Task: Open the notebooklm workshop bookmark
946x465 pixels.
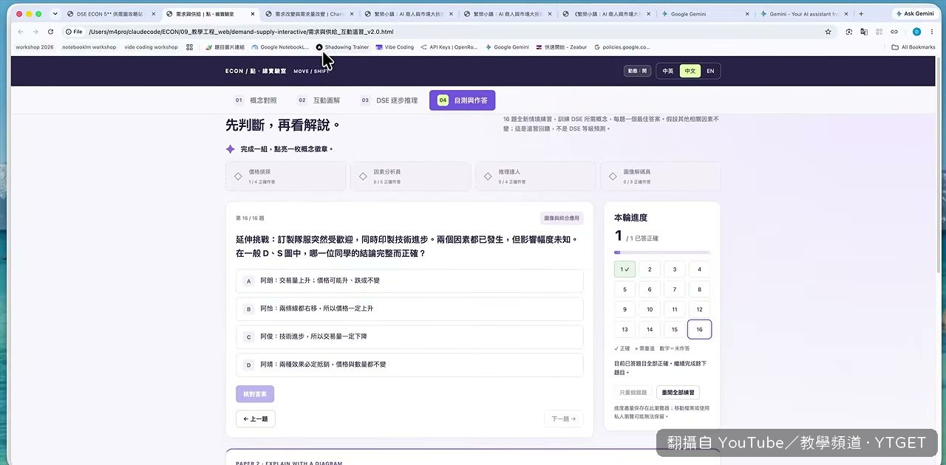Action: [89, 46]
